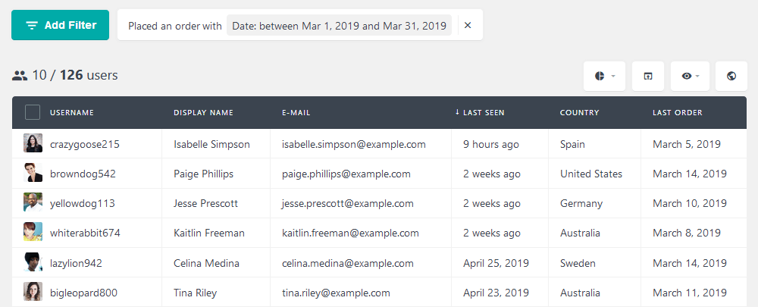Click lazylion942 profile picture
The image size is (758, 307).
[33, 262]
